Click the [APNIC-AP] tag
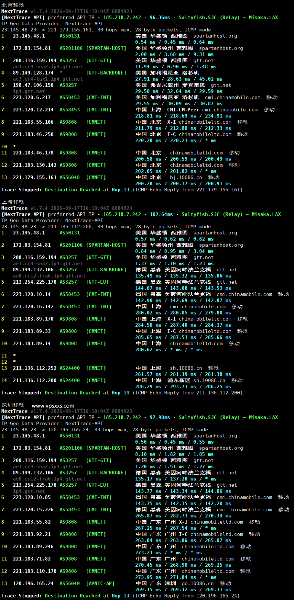Image resolution: width=294 pixels, height=600 pixels. [x=100, y=583]
